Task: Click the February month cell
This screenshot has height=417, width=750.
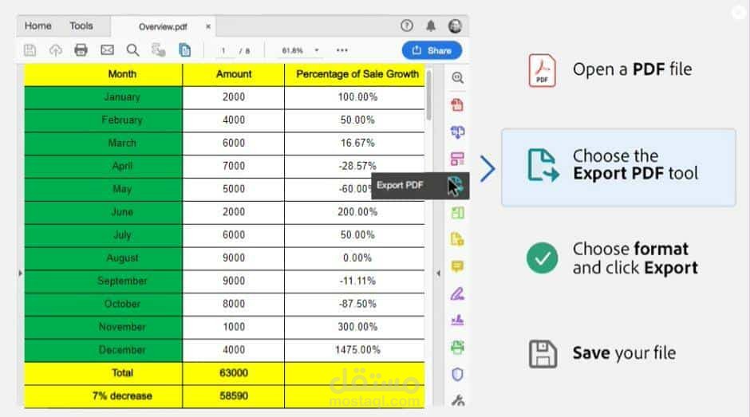Action: pos(103,120)
